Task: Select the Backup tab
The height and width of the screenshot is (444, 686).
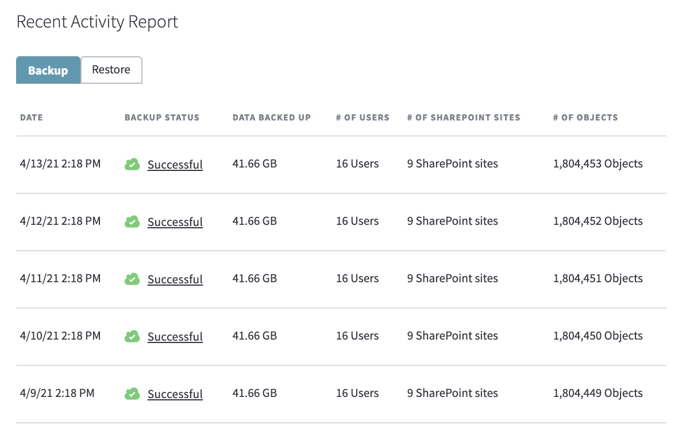Action: [x=48, y=69]
